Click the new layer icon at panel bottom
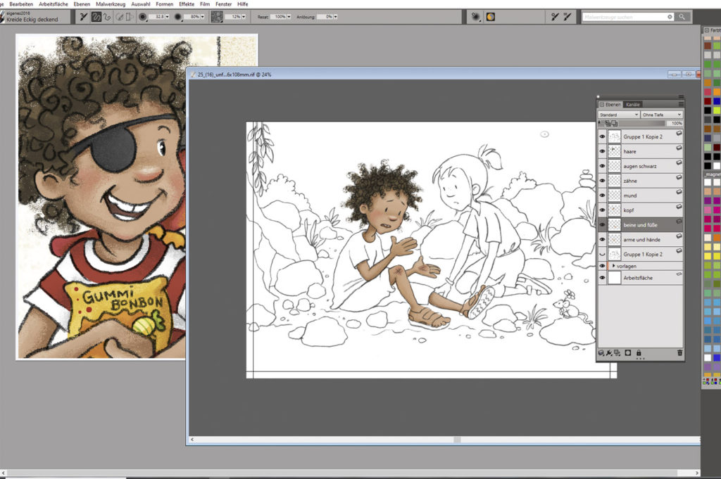This screenshot has width=721, height=479. [617, 352]
